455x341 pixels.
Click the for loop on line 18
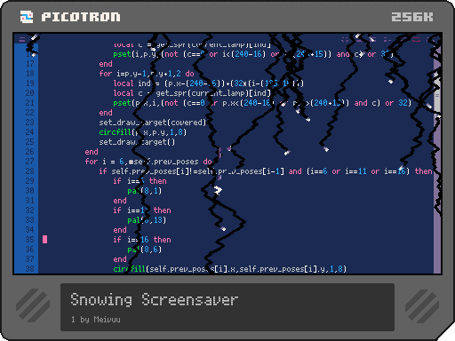[x=147, y=74]
